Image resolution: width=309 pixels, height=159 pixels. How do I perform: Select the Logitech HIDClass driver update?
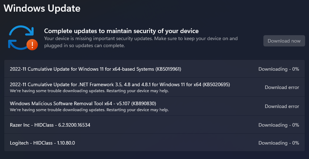42,143
